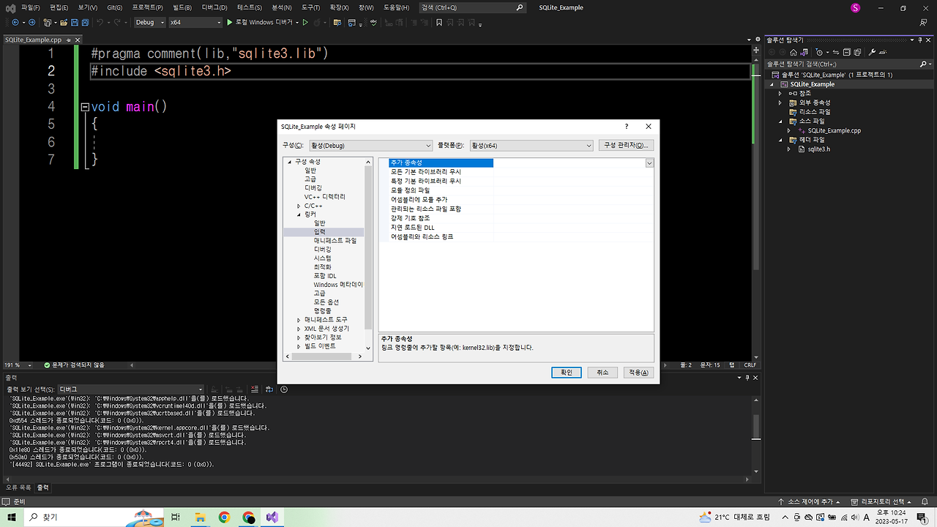Click the navigate forward arrow in toolbar
Viewport: 937px width, 527px height.
(32, 22)
